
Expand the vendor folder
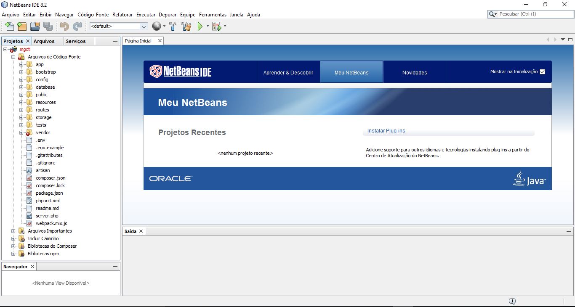click(21, 132)
